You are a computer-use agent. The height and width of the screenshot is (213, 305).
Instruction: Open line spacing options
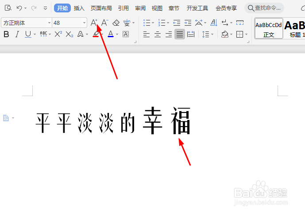click(205, 35)
